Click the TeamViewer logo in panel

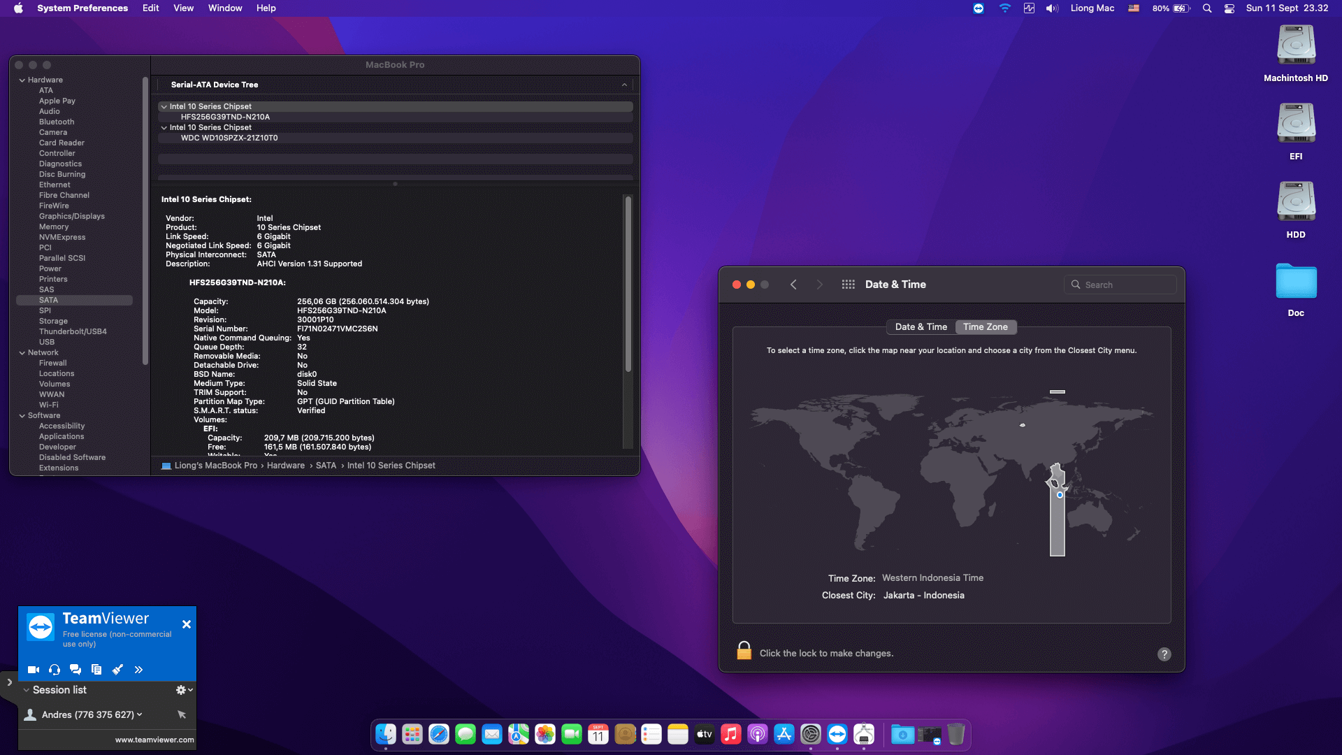coord(41,626)
